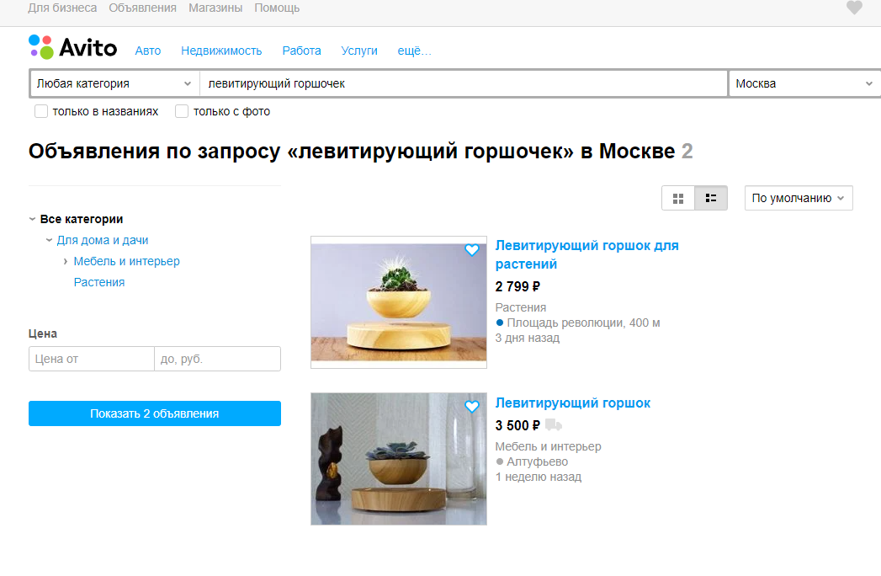Open favorites via gray heart icon
This screenshot has width=881, height=576.
(854, 8)
